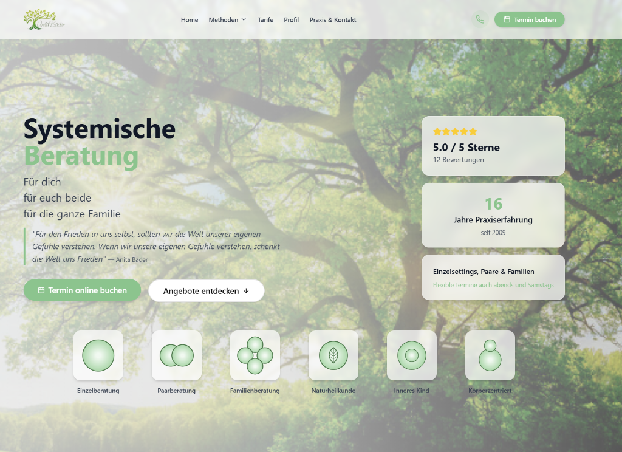
Task: Click the green Beratung heading word
Action: pos(81,156)
